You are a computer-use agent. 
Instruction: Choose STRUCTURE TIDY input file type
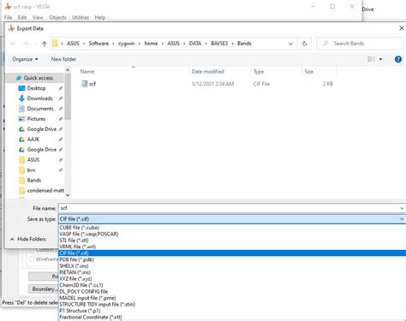232,304
